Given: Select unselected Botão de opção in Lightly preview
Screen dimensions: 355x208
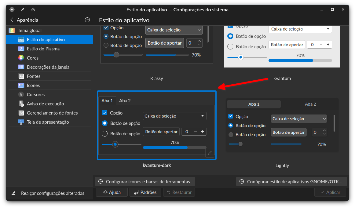Looking at the screenshot, I should click(x=231, y=135).
